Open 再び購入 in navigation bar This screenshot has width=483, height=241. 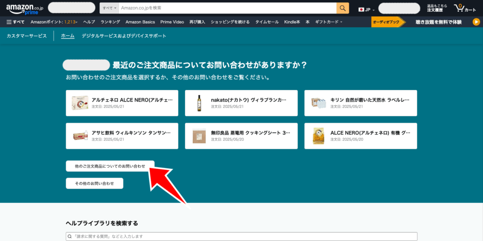click(197, 22)
